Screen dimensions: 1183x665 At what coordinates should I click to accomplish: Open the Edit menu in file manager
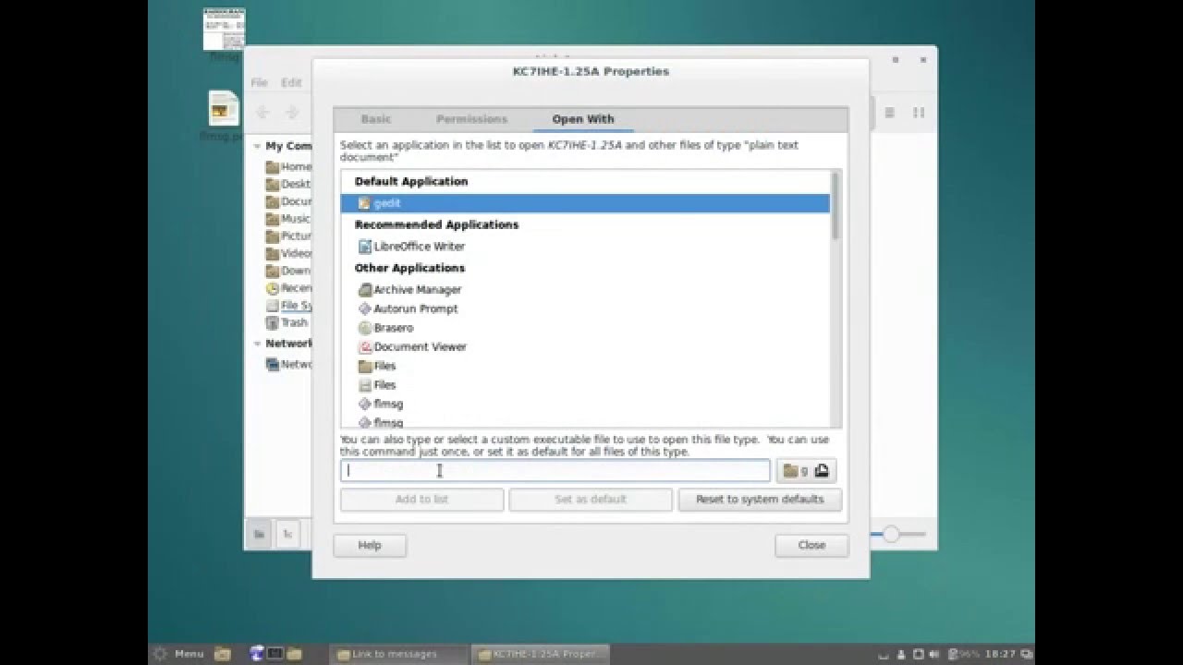point(291,82)
